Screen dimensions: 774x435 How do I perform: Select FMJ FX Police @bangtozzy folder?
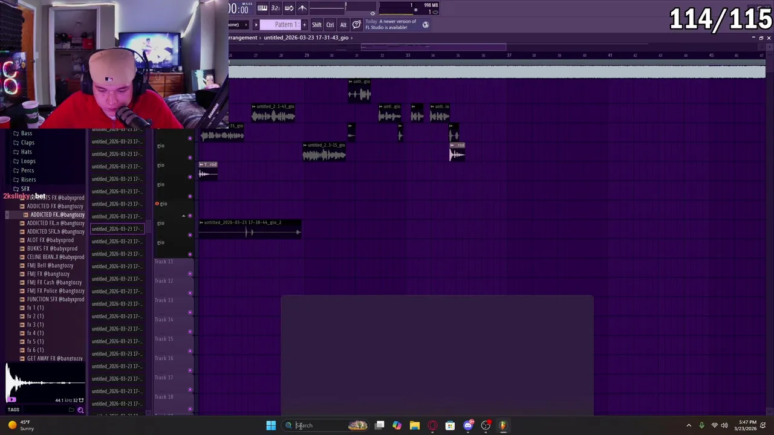pyautogui.click(x=54, y=291)
